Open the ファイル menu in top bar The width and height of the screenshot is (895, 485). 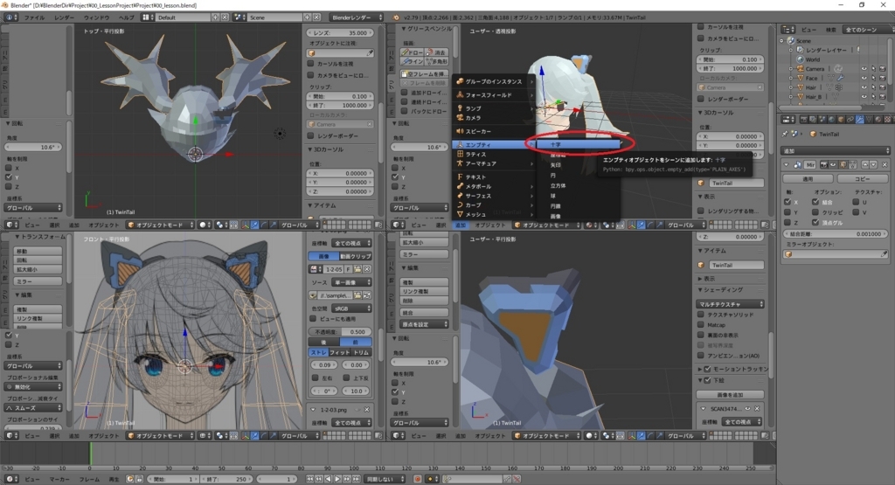click(x=34, y=17)
